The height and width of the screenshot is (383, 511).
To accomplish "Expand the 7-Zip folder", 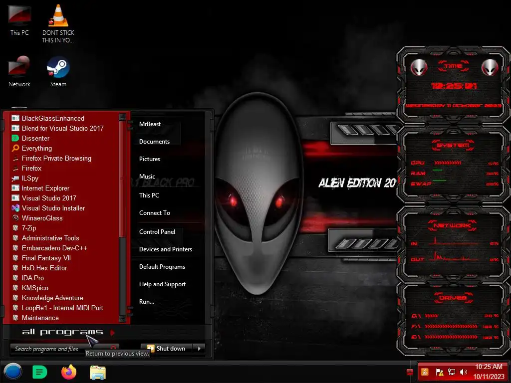I will pos(28,228).
